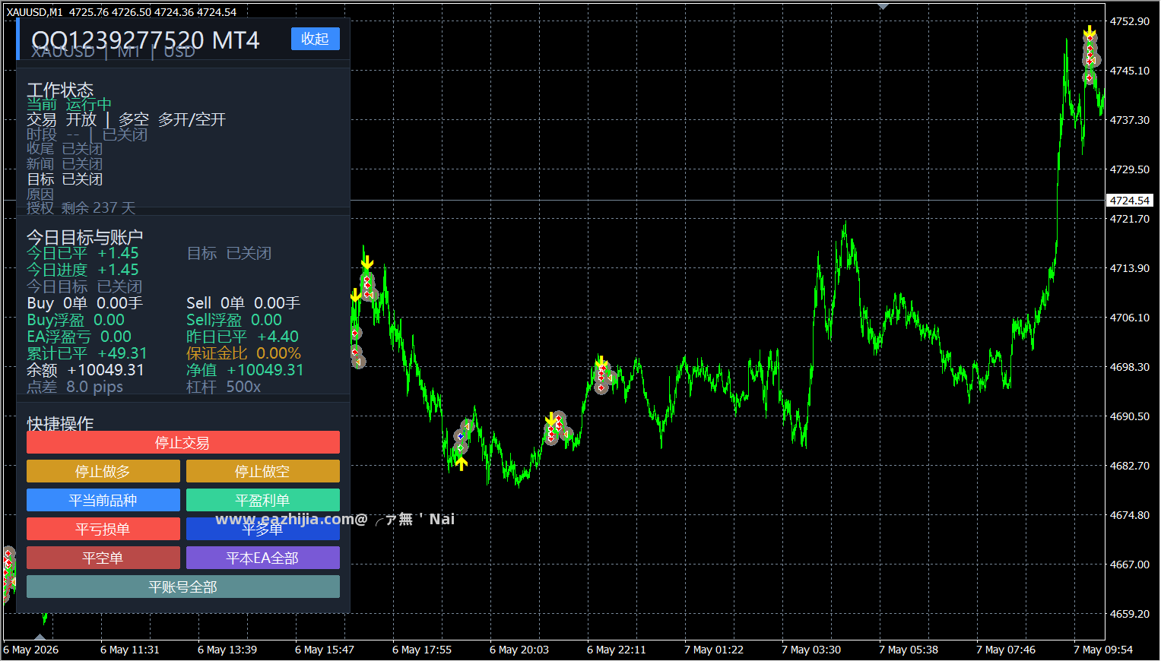
Task: Click the current price label 4724.54
Action: 1130,201
